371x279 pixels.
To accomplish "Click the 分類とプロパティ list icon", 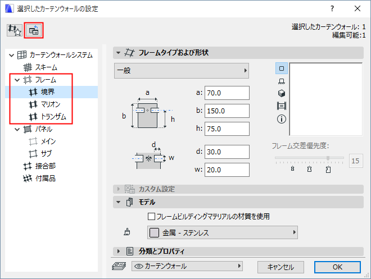I will [130, 251].
